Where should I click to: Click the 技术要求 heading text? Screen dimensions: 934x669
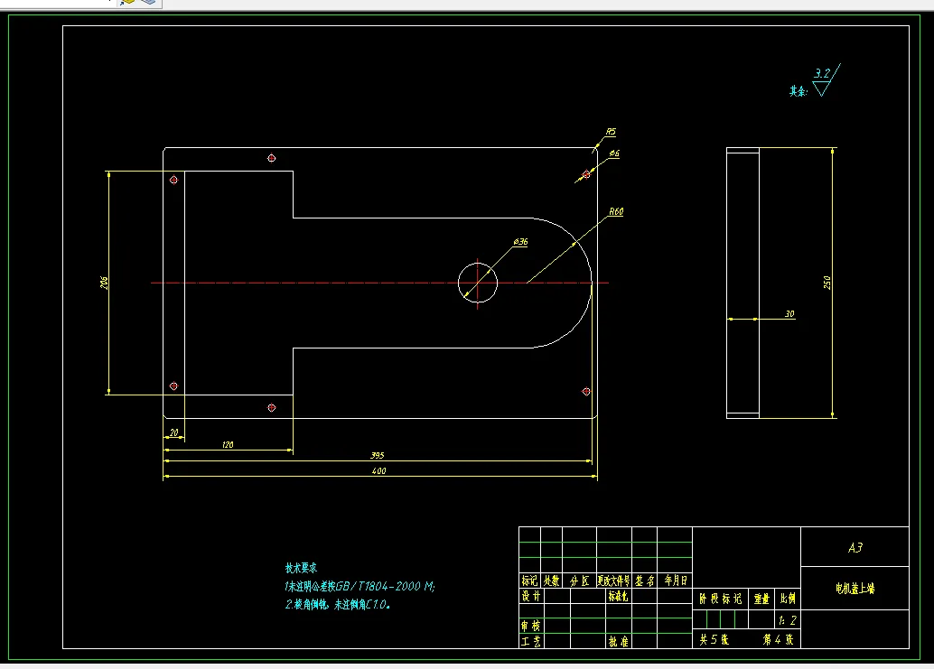[301, 568]
